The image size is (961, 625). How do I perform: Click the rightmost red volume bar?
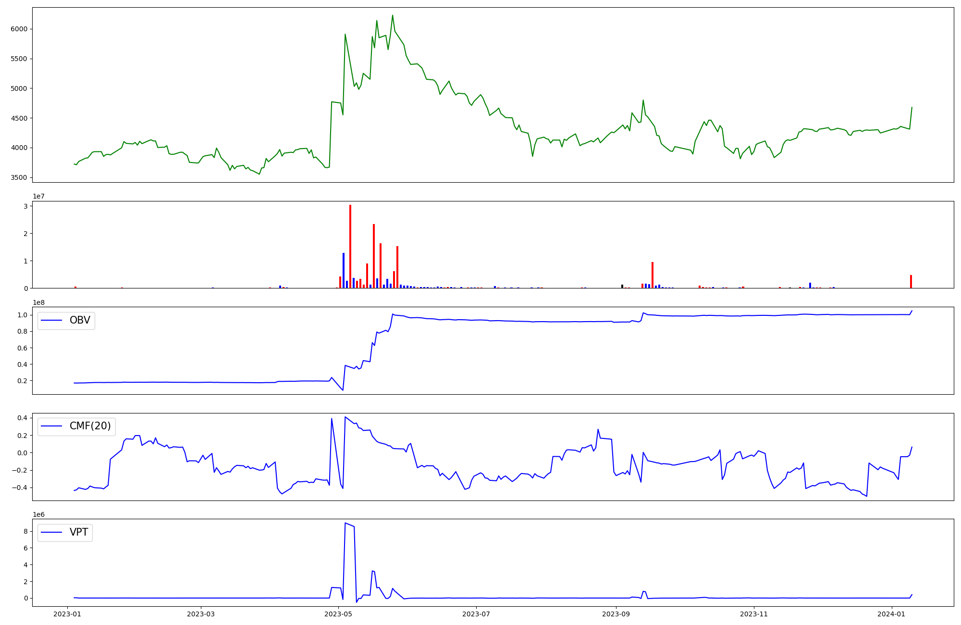(x=911, y=282)
